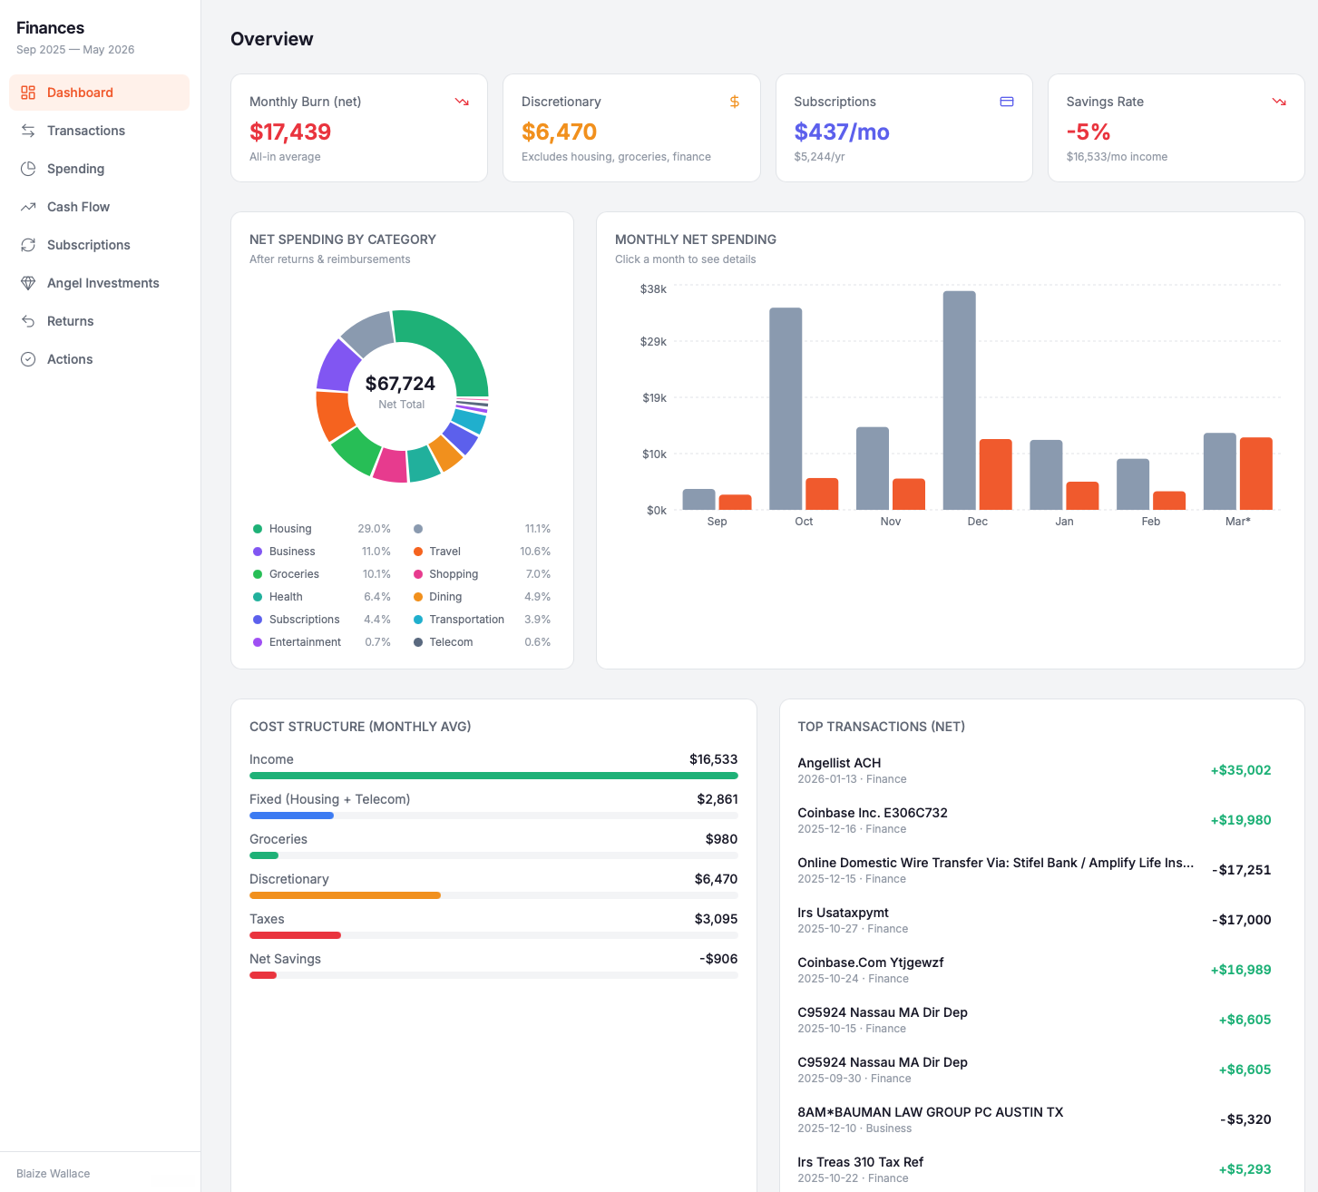Go to the Returns page
The image size is (1318, 1192).
[x=99, y=321]
